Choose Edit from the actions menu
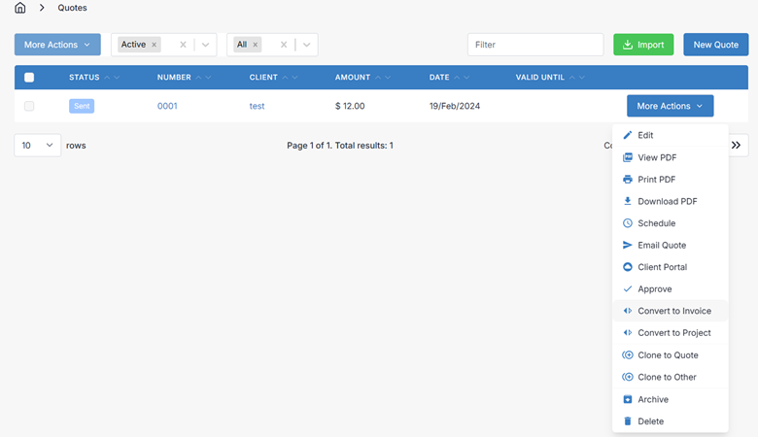This screenshot has width=758, height=437. tap(670, 135)
